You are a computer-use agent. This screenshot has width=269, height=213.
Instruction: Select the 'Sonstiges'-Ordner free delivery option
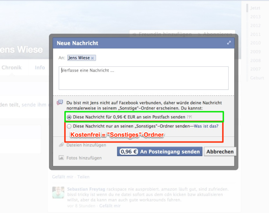click(69, 126)
